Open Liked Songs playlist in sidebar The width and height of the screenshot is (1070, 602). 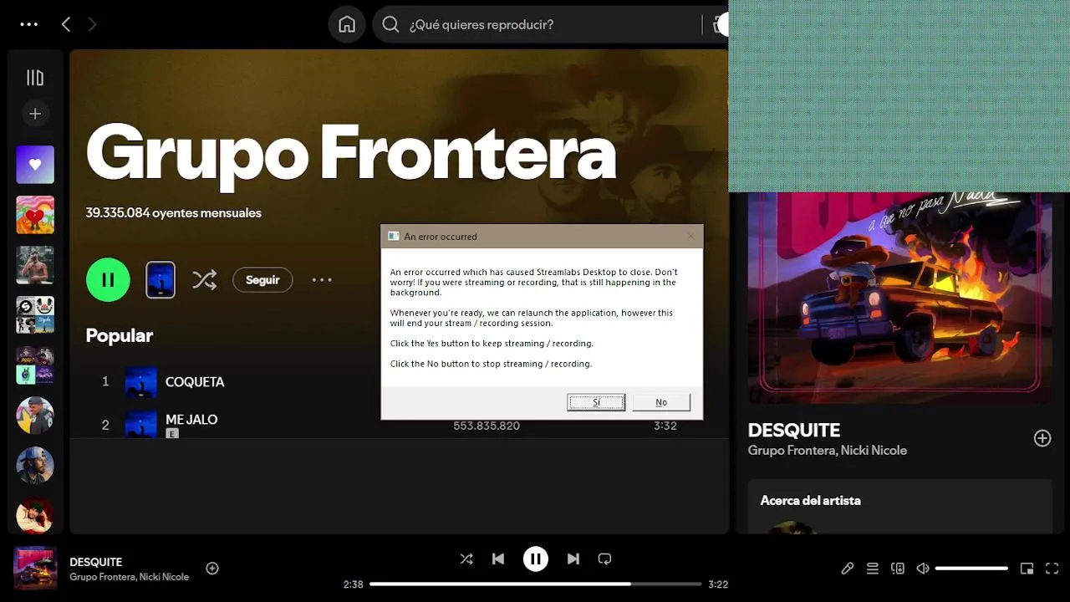click(35, 165)
